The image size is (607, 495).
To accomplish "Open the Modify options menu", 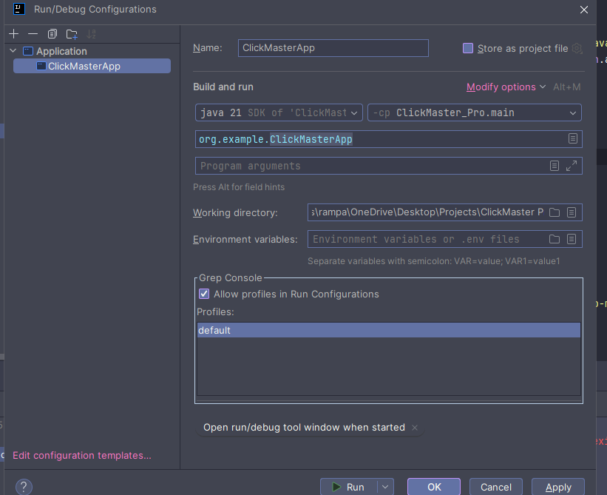I will [x=506, y=87].
